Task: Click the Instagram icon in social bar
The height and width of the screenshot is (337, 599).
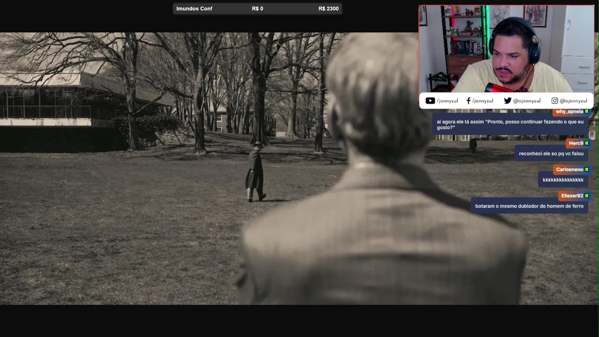Action: point(555,101)
